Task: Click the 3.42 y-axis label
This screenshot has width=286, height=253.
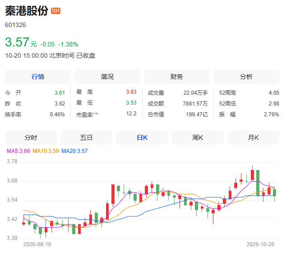Action: pyautogui.click(x=12, y=219)
